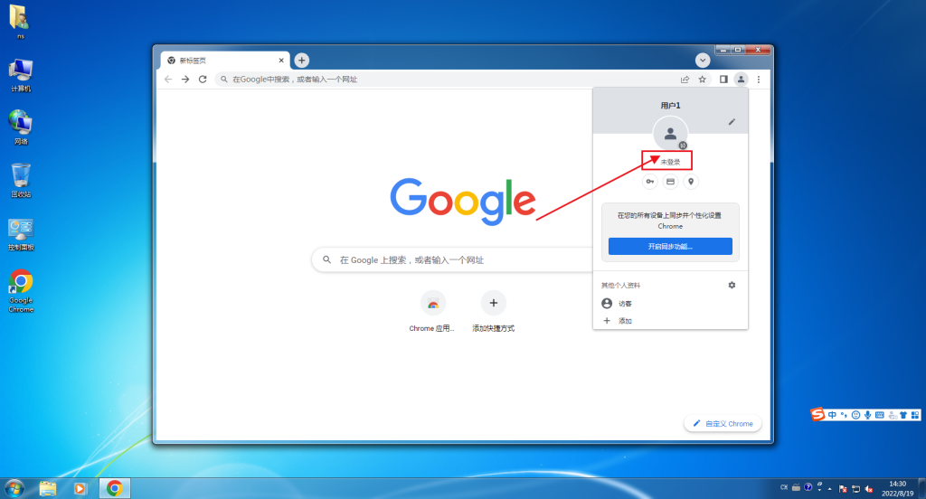
Task: Open the passwords key icon
Action: click(649, 182)
